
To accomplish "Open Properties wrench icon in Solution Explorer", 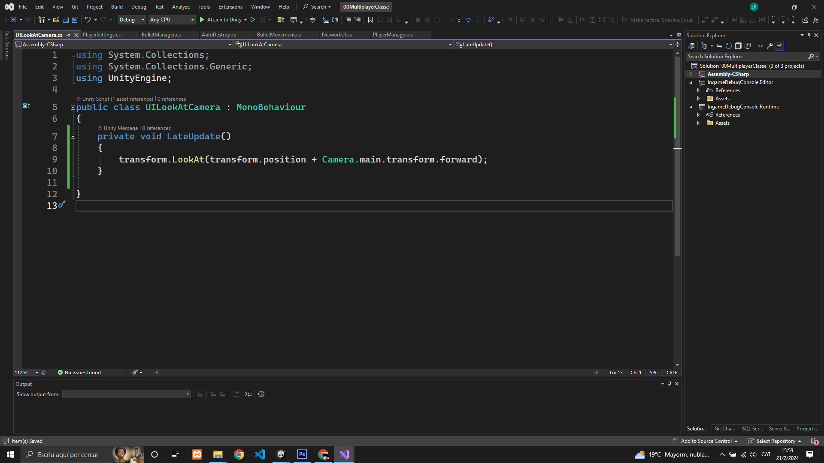I will pos(770,46).
